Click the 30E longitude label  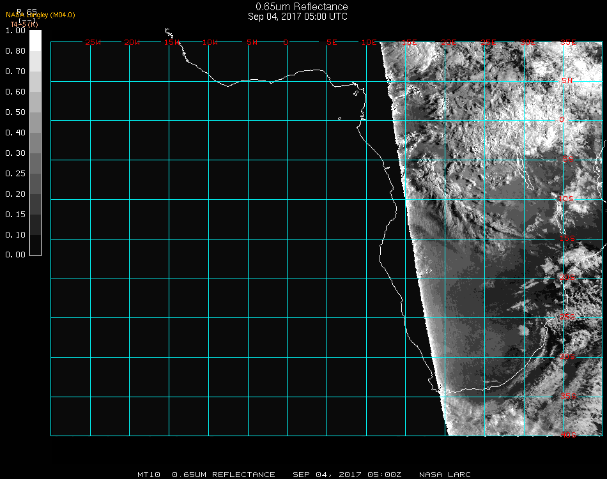pyautogui.click(x=528, y=42)
